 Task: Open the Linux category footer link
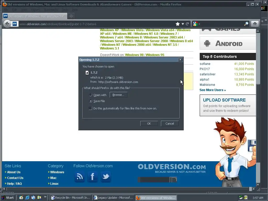(x=54, y=183)
